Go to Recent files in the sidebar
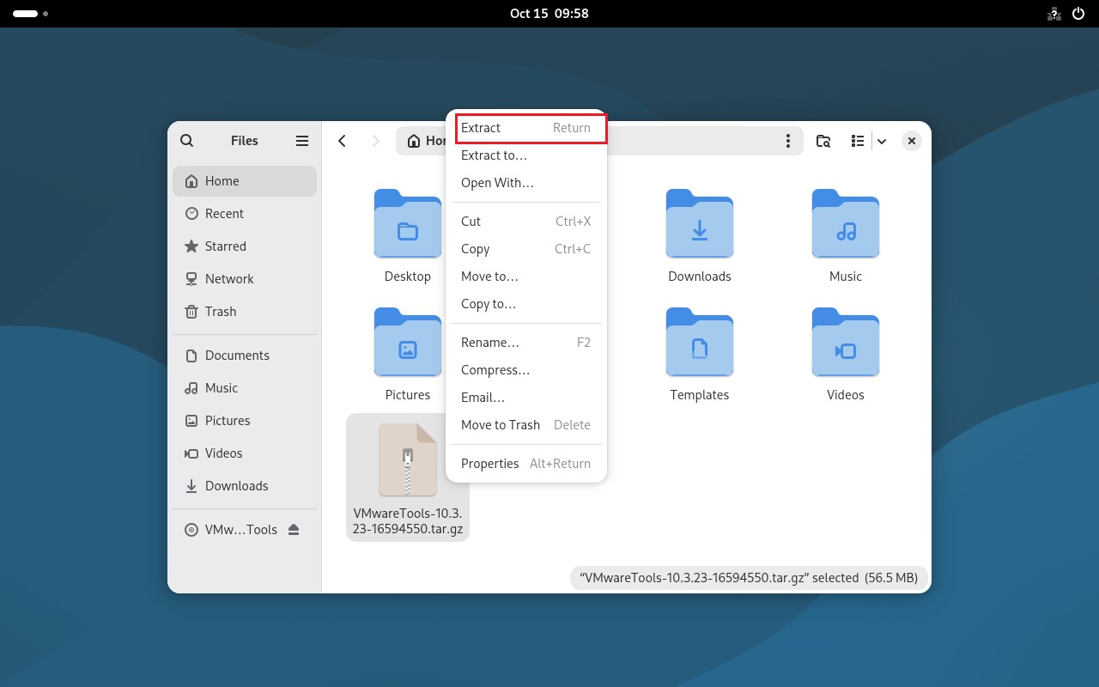1099x687 pixels. coord(224,213)
